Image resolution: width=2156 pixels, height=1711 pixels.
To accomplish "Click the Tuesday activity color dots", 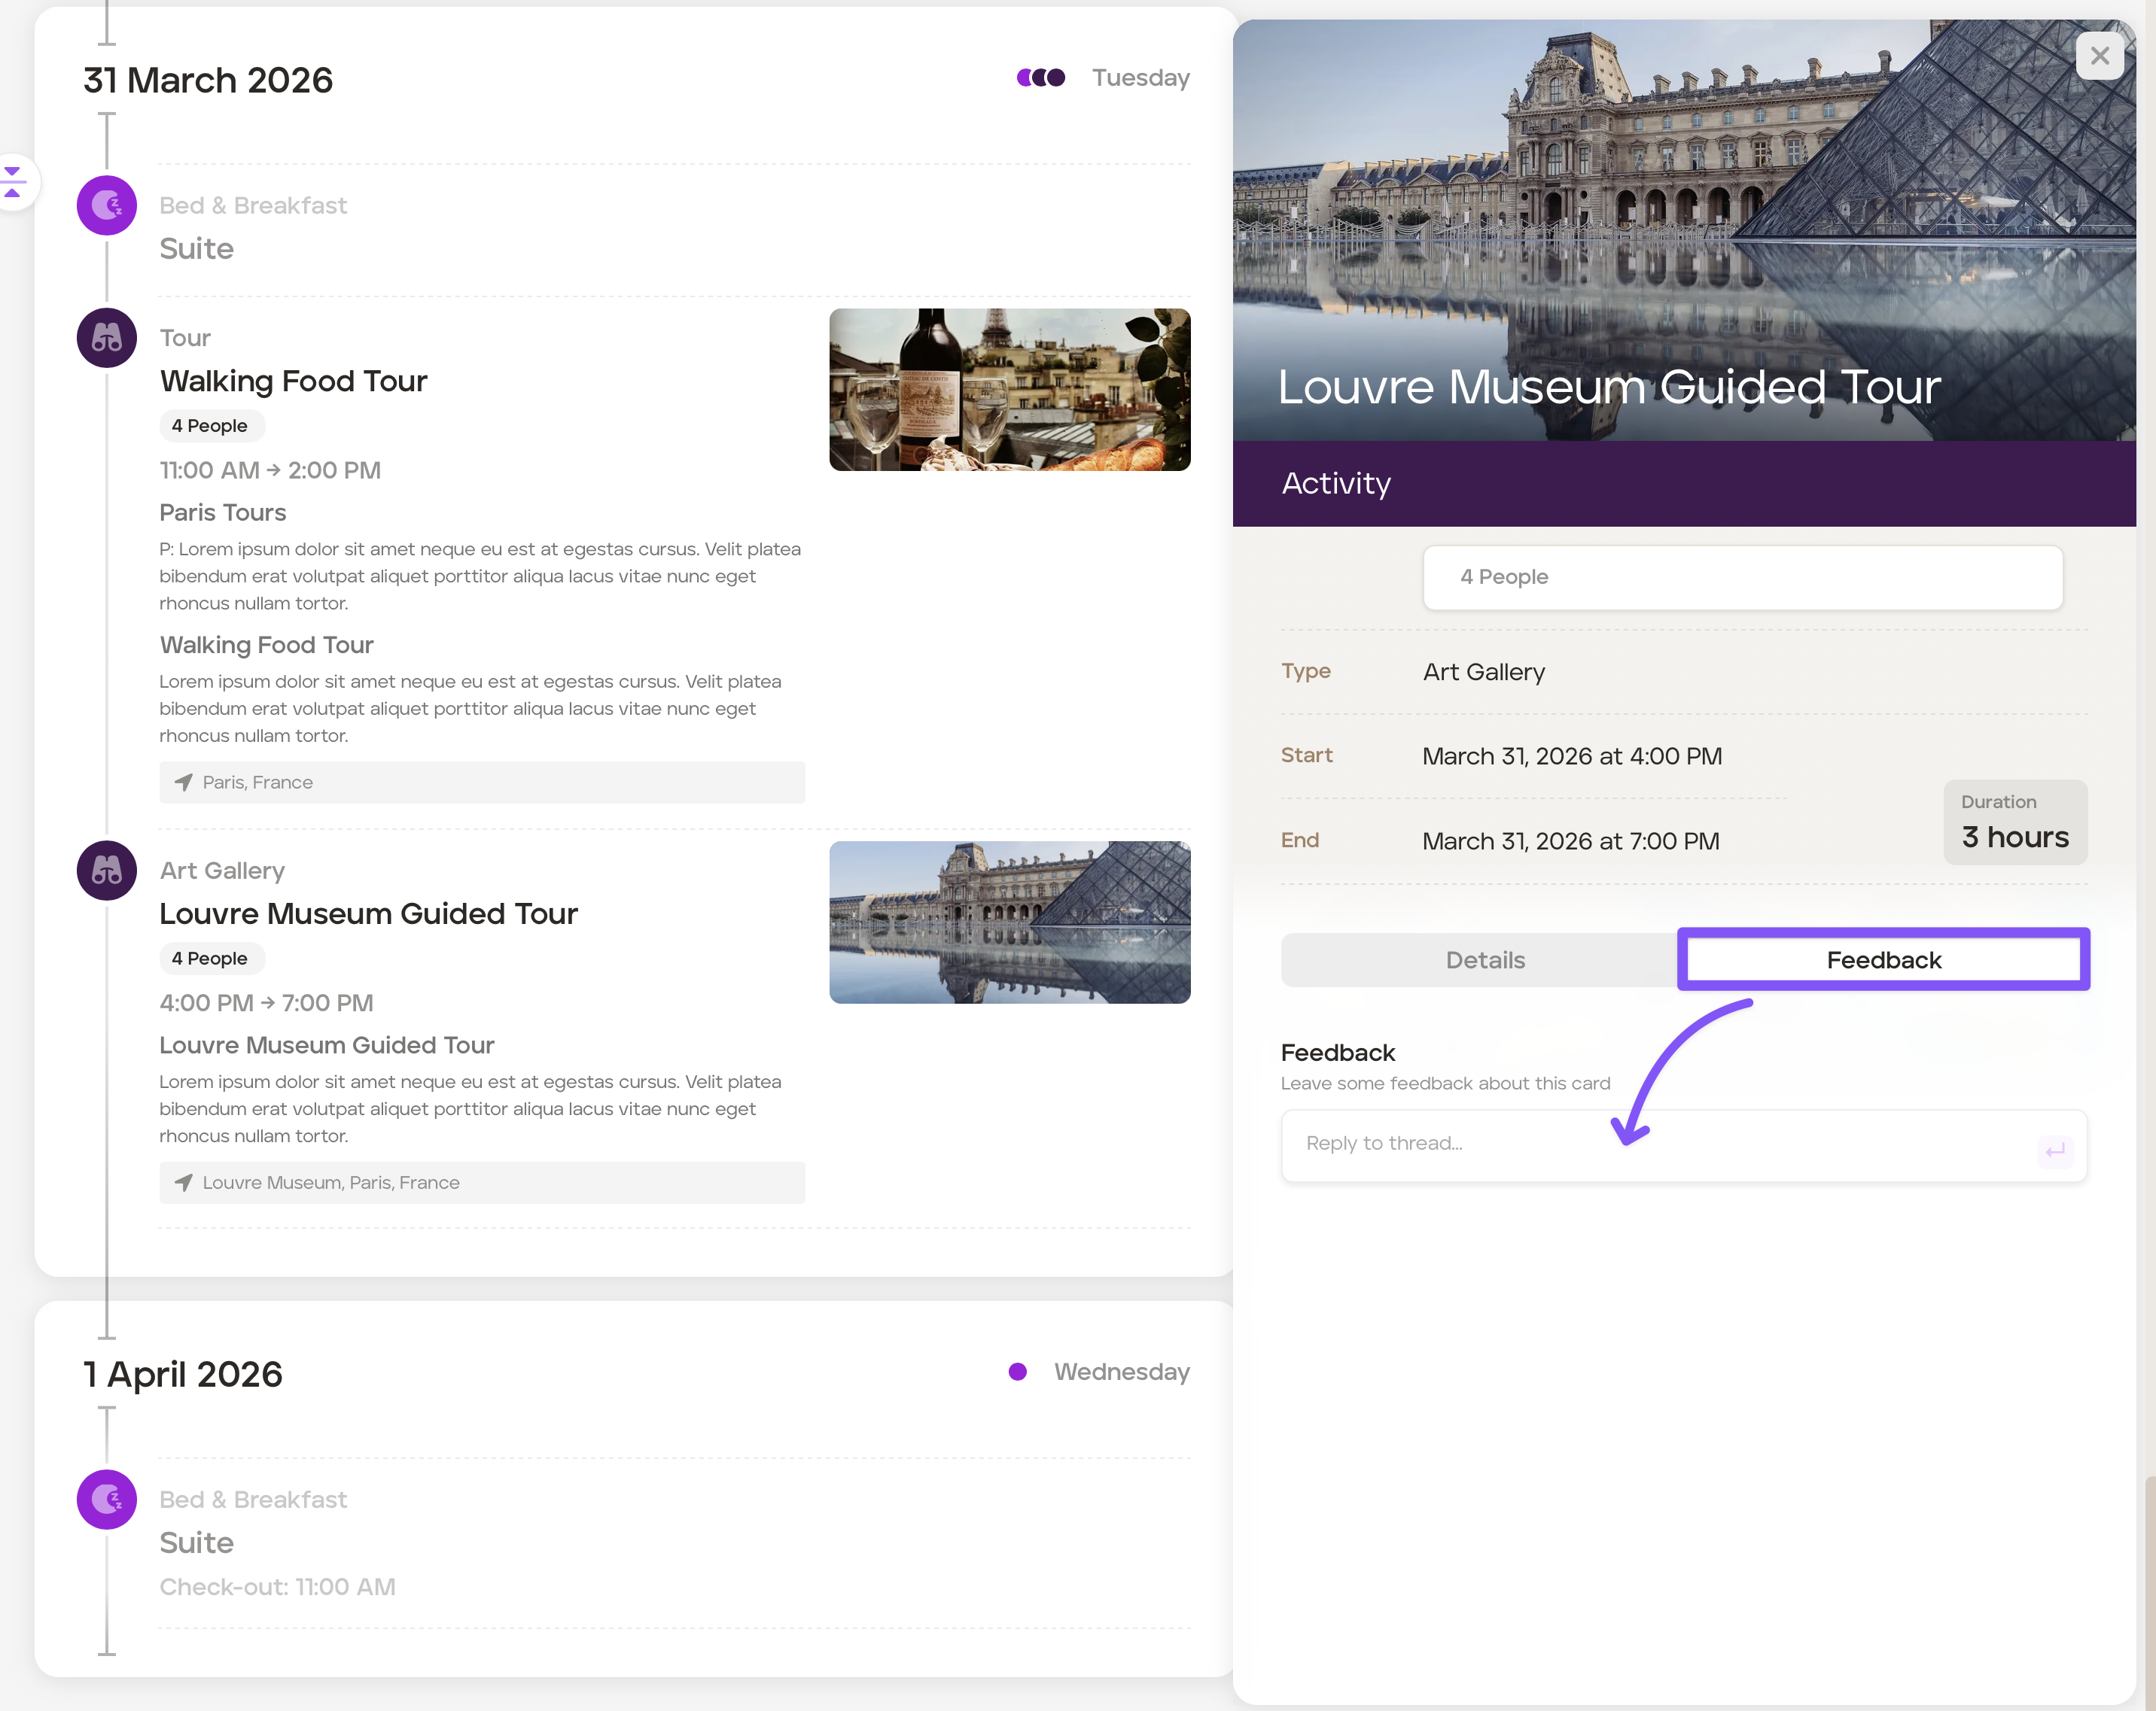I will coord(1040,78).
